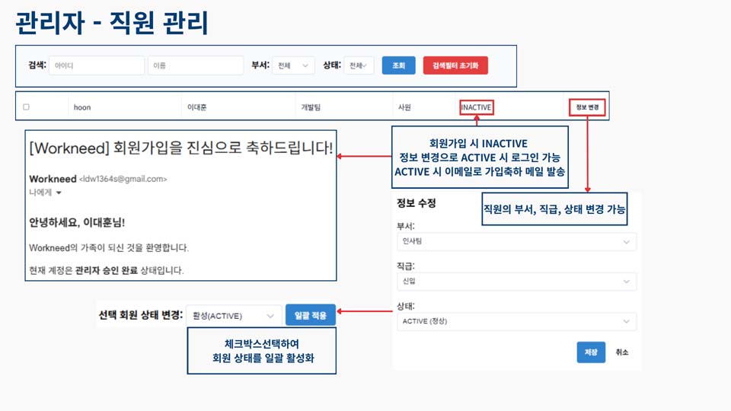This screenshot has width=731, height=411.
Task: Click 정보 변경 in the employee row
Action: click(x=587, y=107)
